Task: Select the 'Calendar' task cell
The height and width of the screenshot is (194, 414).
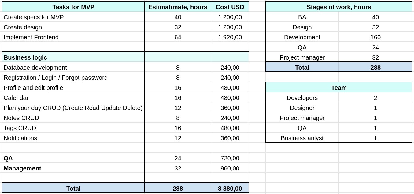Action: (73, 98)
